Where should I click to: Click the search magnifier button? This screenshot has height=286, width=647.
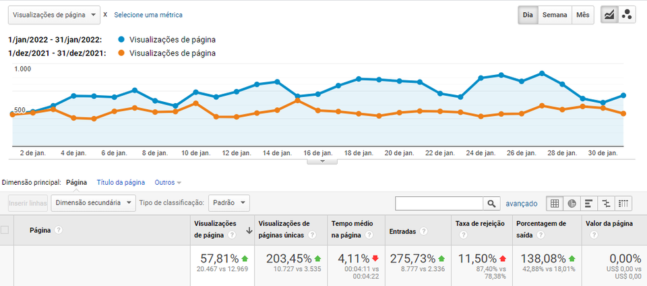[491, 204]
